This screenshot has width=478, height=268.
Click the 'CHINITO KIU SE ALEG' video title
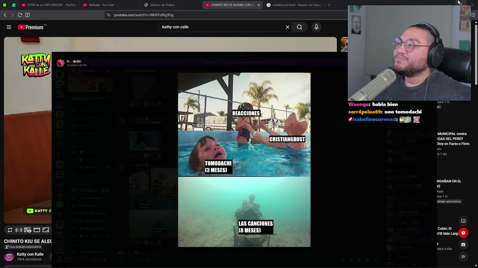click(x=28, y=241)
